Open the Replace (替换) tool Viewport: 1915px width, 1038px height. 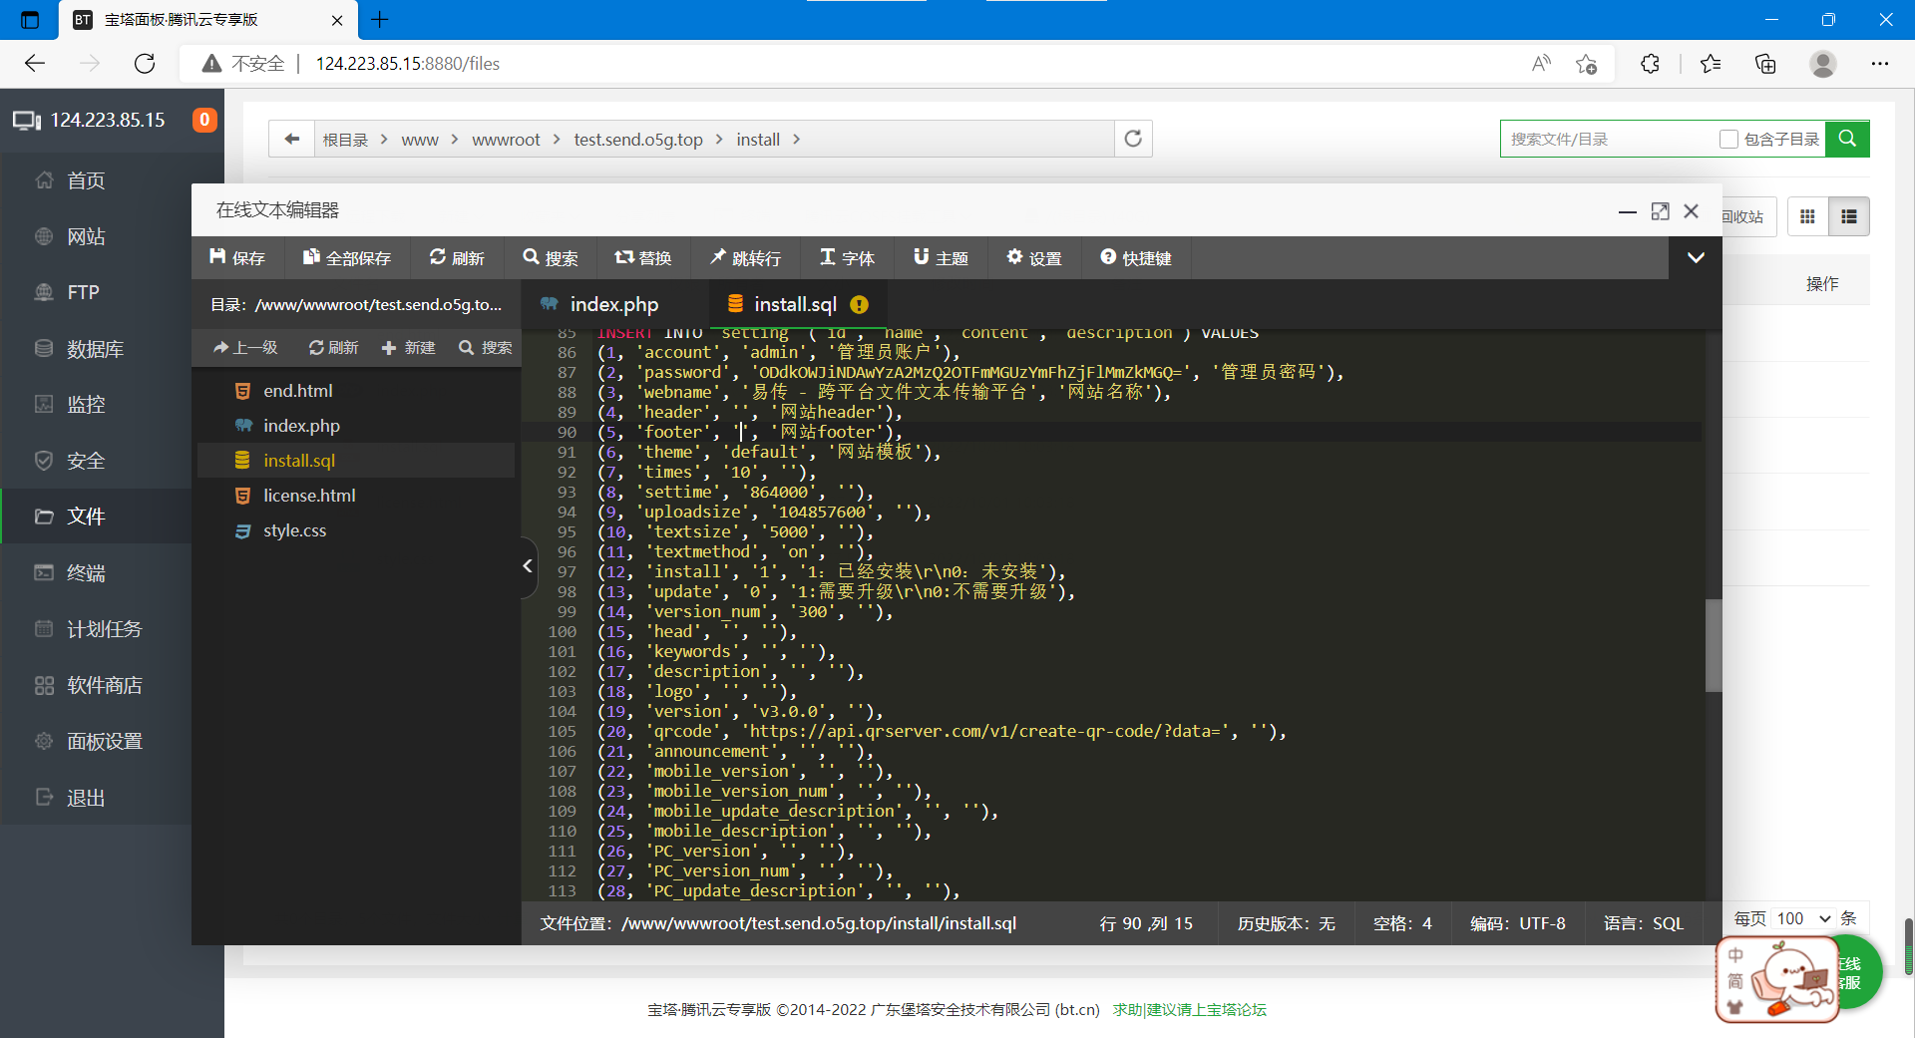point(642,258)
